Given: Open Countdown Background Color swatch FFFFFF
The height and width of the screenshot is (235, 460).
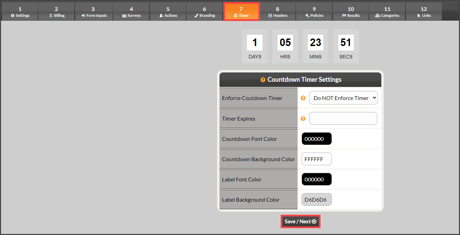Looking at the screenshot, I should [317, 159].
